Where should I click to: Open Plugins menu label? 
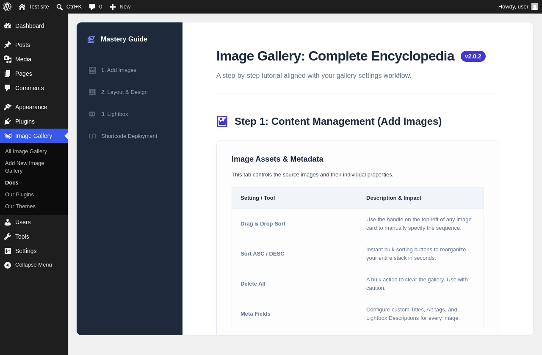coord(25,121)
